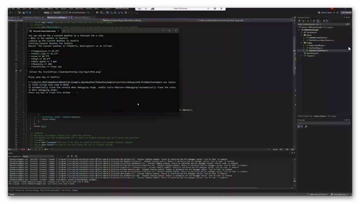Open the Window menu

pyautogui.click(x=89, y=8)
